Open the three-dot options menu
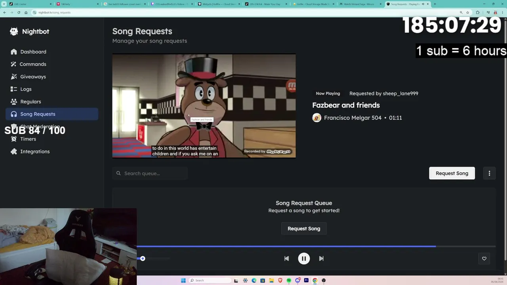This screenshot has width=507, height=285. click(x=489, y=173)
